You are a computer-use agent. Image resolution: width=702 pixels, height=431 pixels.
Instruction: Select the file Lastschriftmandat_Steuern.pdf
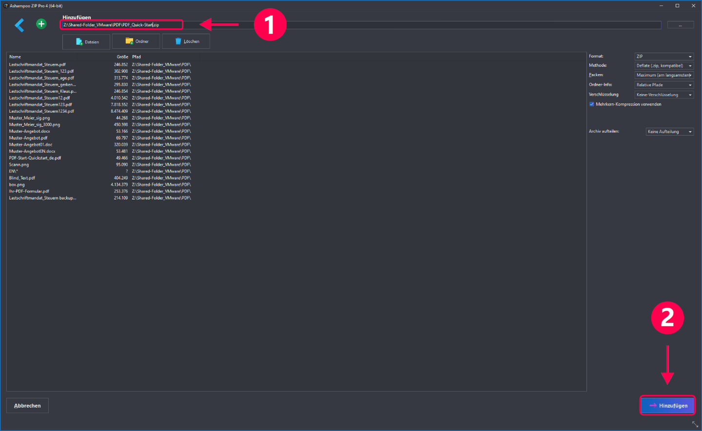coord(37,64)
